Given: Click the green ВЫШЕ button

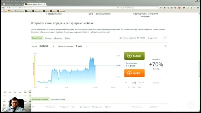Looking at the screenshot, I should click(134, 56).
